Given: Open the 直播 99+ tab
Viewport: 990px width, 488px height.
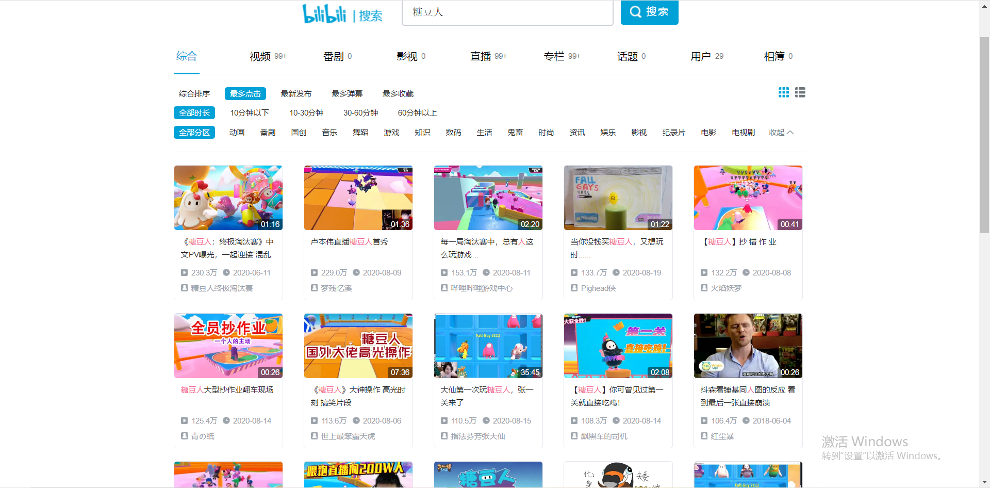Looking at the screenshot, I should click(488, 56).
